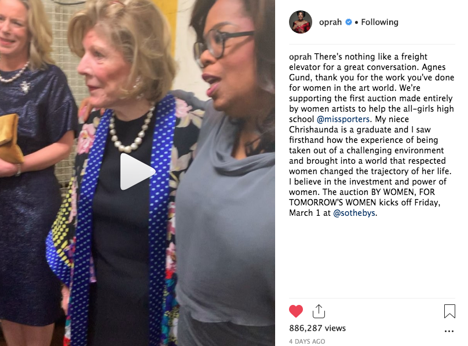Viewport: 468px width, 346px height.
Task: Open the @sothebys mention link
Action: (354, 213)
